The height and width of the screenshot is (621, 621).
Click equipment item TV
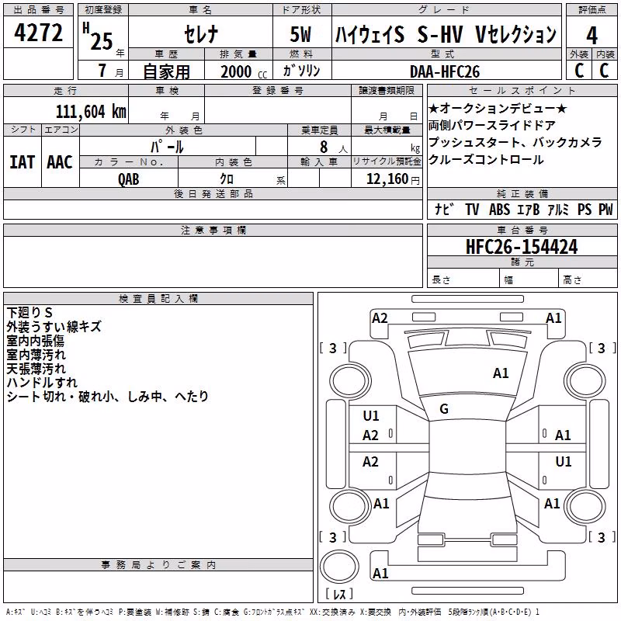pos(472,209)
